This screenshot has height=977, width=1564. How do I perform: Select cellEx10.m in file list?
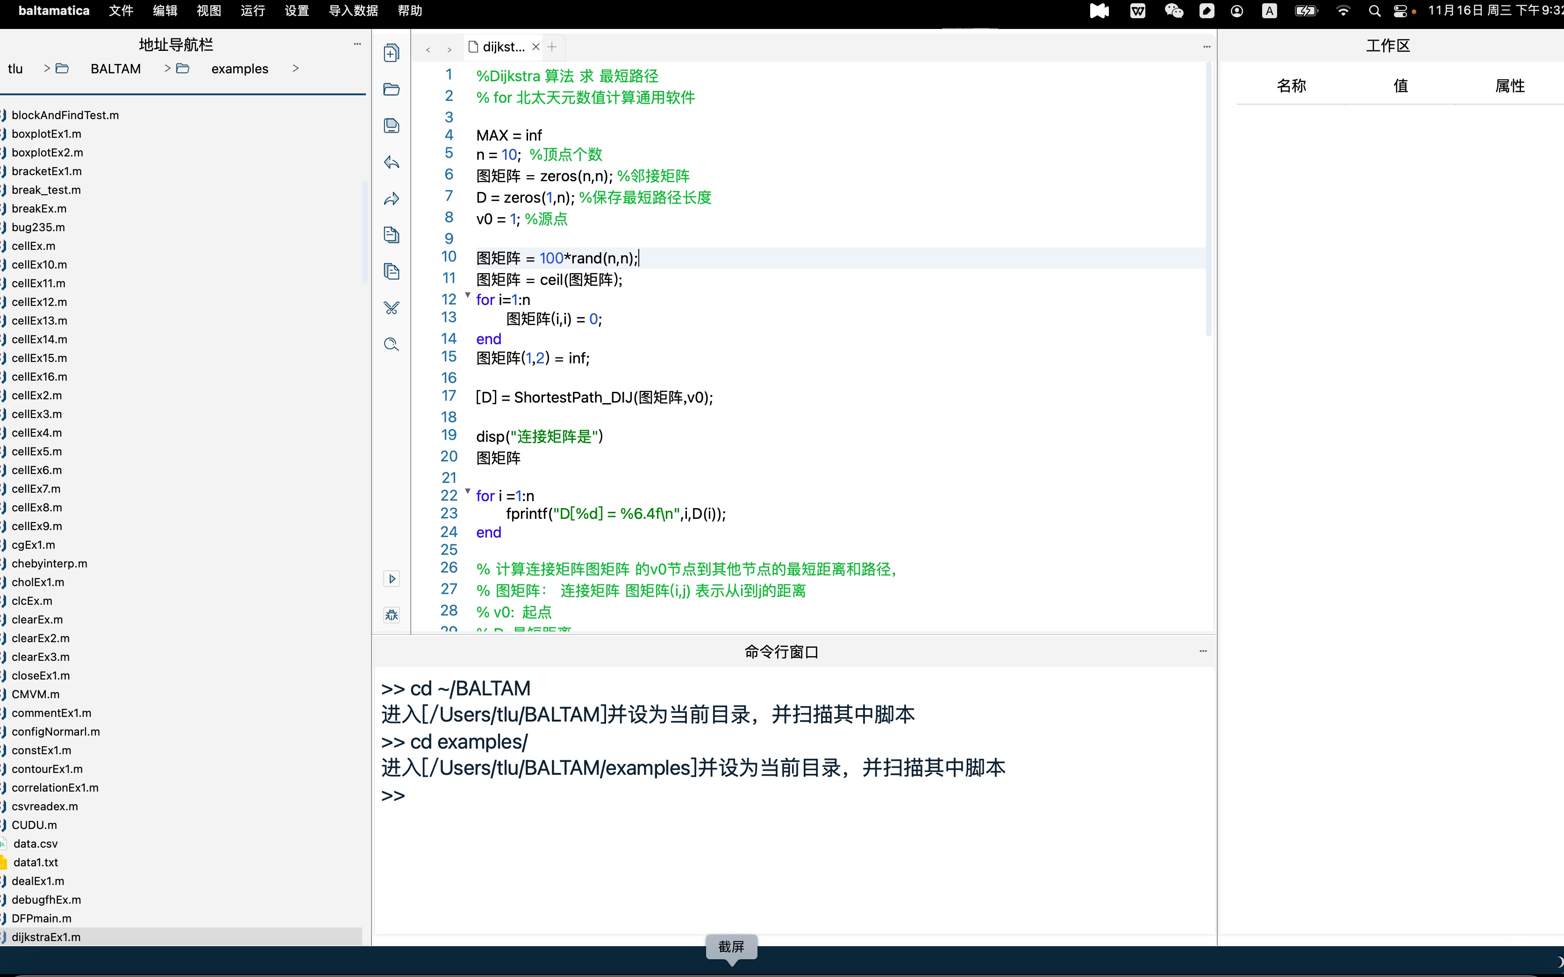39,264
